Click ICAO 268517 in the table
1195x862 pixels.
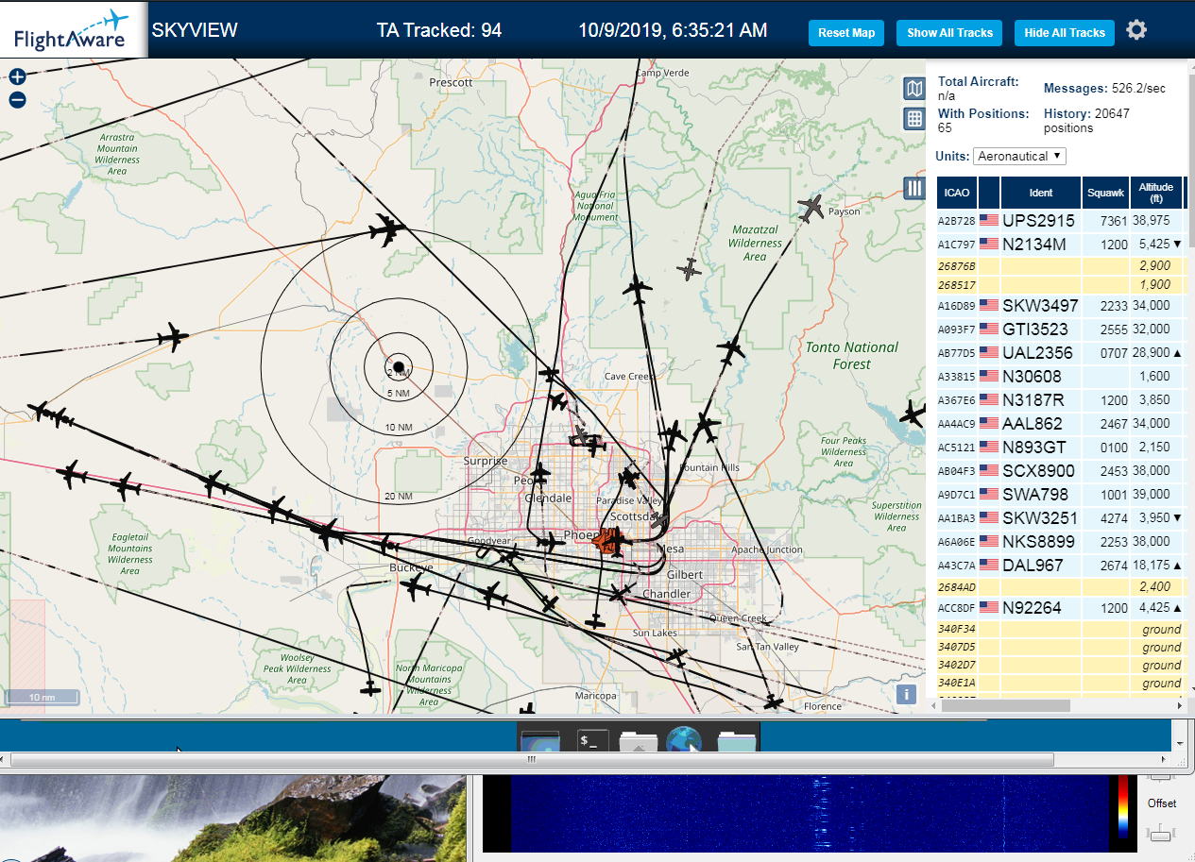point(955,284)
